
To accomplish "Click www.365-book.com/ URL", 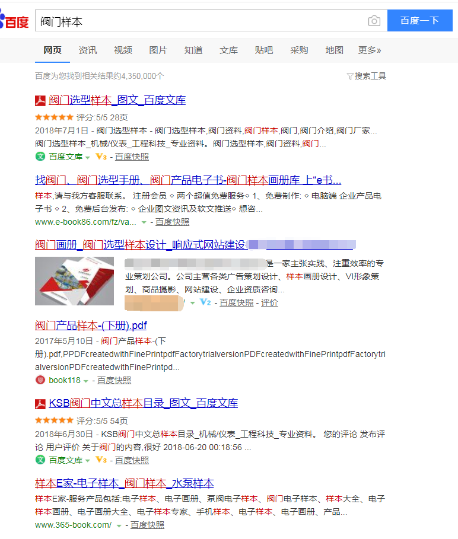I will [x=73, y=525].
